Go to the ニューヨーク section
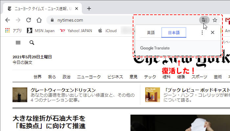This screenshot has height=131, width=230. [89, 77]
